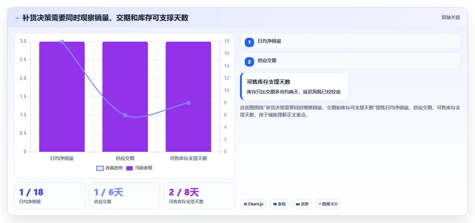475x223 pixels.
Task: Click the 供应交期 x-axis label
Action: [125, 158]
